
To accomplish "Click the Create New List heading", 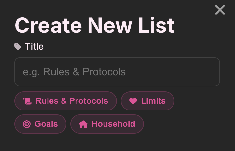I will tap(94, 26).
